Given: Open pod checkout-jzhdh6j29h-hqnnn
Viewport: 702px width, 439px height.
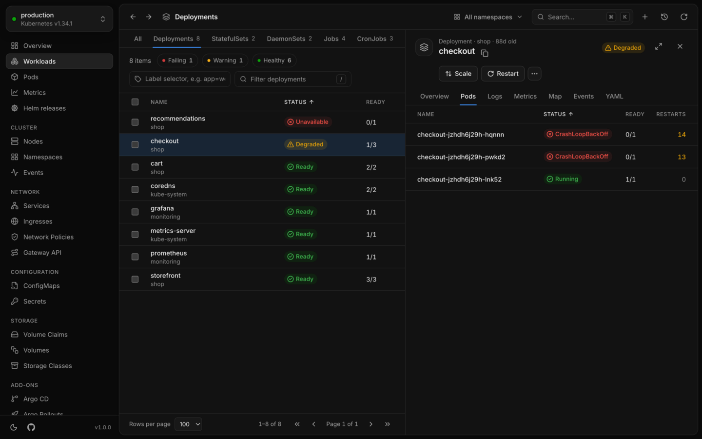Looking at the screenshot, I should click(461, 135).
